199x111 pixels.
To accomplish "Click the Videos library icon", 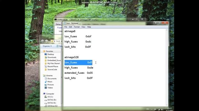I will [46, 88].
